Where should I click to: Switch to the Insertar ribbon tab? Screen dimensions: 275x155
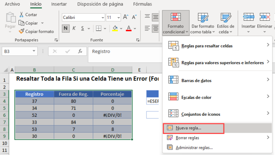coord(59,4)
